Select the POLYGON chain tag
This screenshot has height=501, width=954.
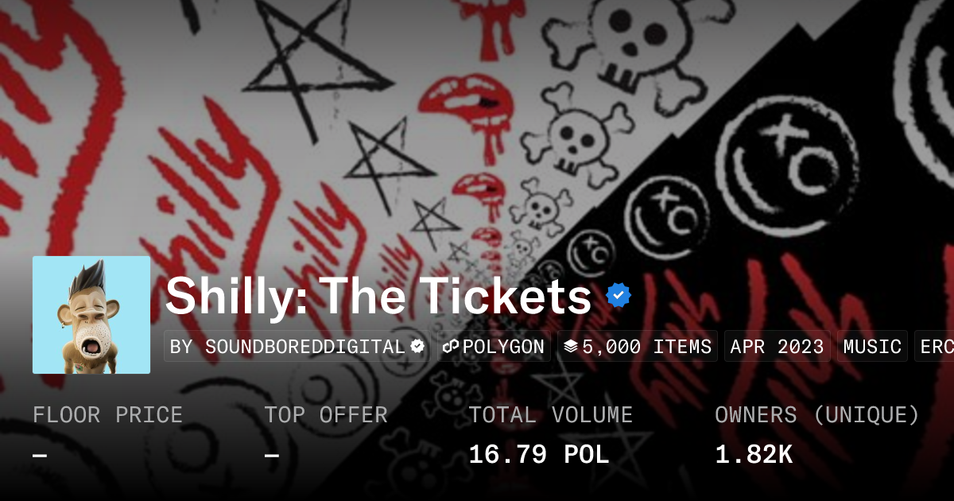pos(494,347)
